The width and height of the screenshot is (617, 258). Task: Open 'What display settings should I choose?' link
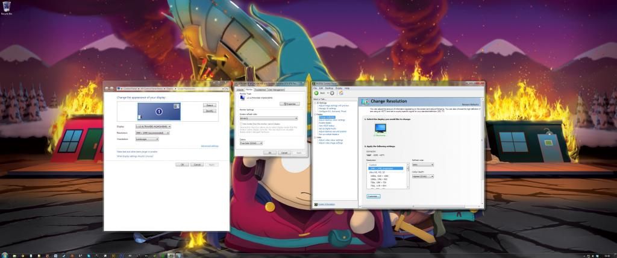point(135,156)
